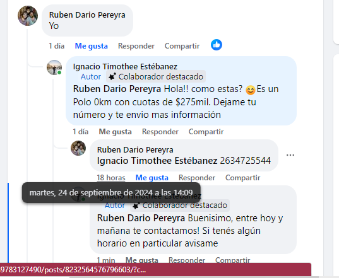The width and height of the screenshot is (339, 278).
Task: Click the mentioned name Ignacio Timothee Estébanez in reply
Action: [157, 161]
